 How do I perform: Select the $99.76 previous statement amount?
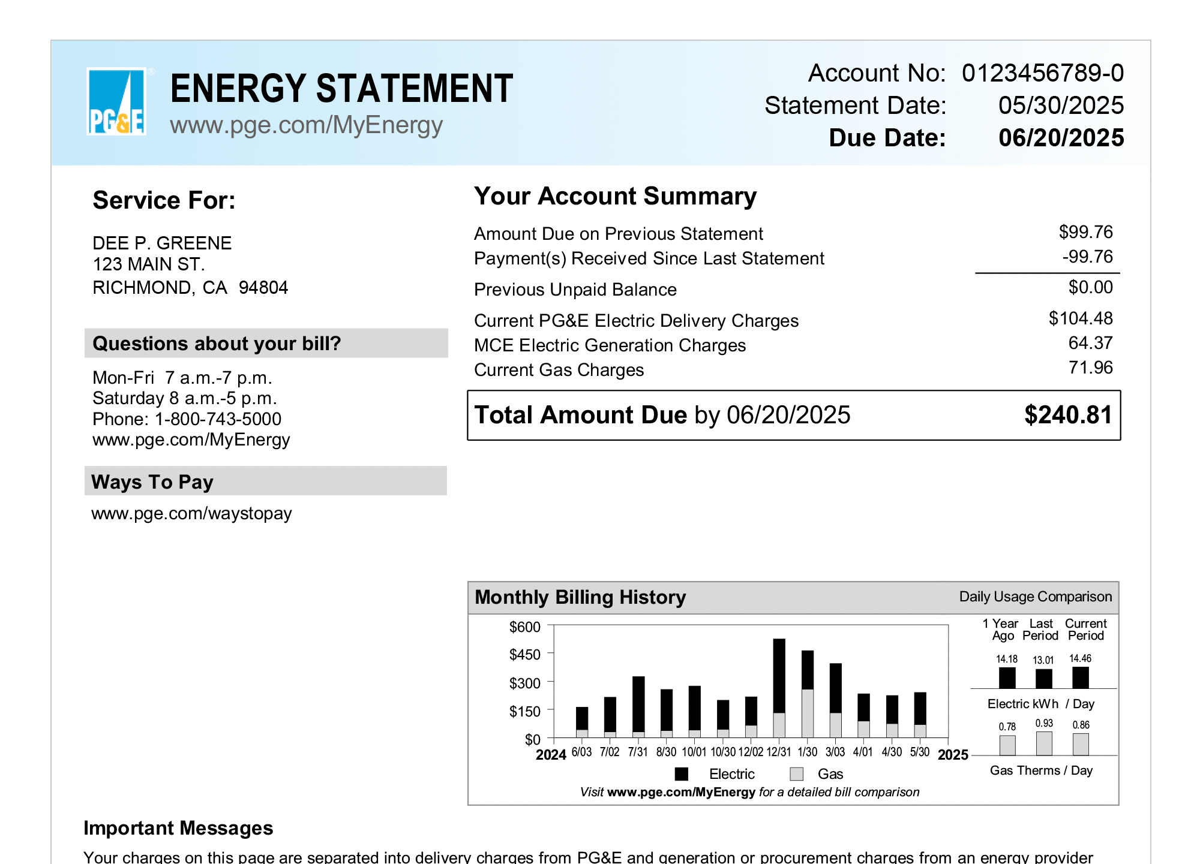(1085, 232)
